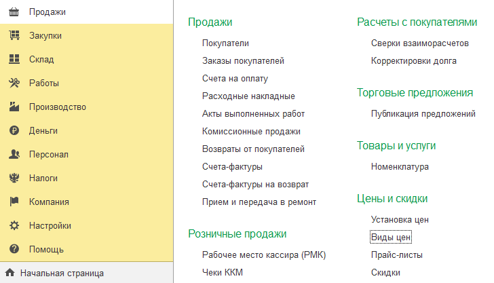Open the Счета-фактуры link
Image resolution: width=494 pixels, height=283 pixels.
[x=232, y=167]
